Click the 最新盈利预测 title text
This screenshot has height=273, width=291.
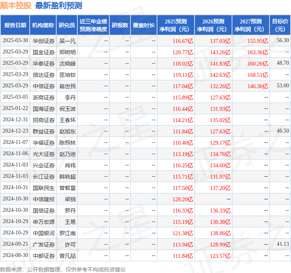click(59, 5)
